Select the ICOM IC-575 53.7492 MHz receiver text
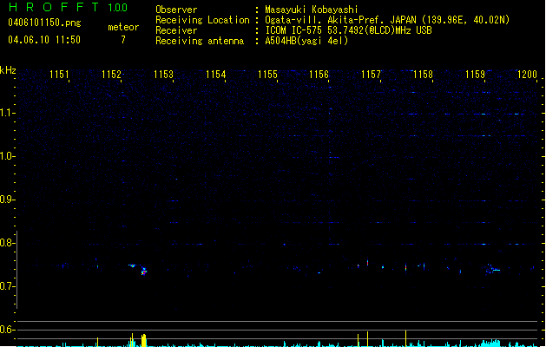 point(348,30)
